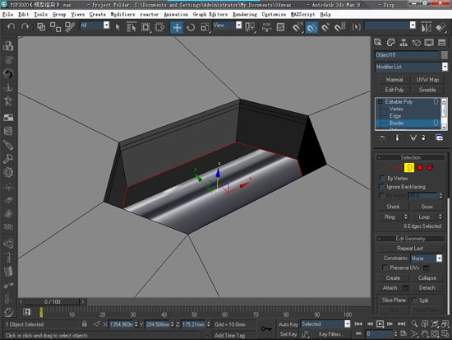This screenshot has height=340, width=452.
Task: Toggle the Set Key button
Action: click(288, 334)
